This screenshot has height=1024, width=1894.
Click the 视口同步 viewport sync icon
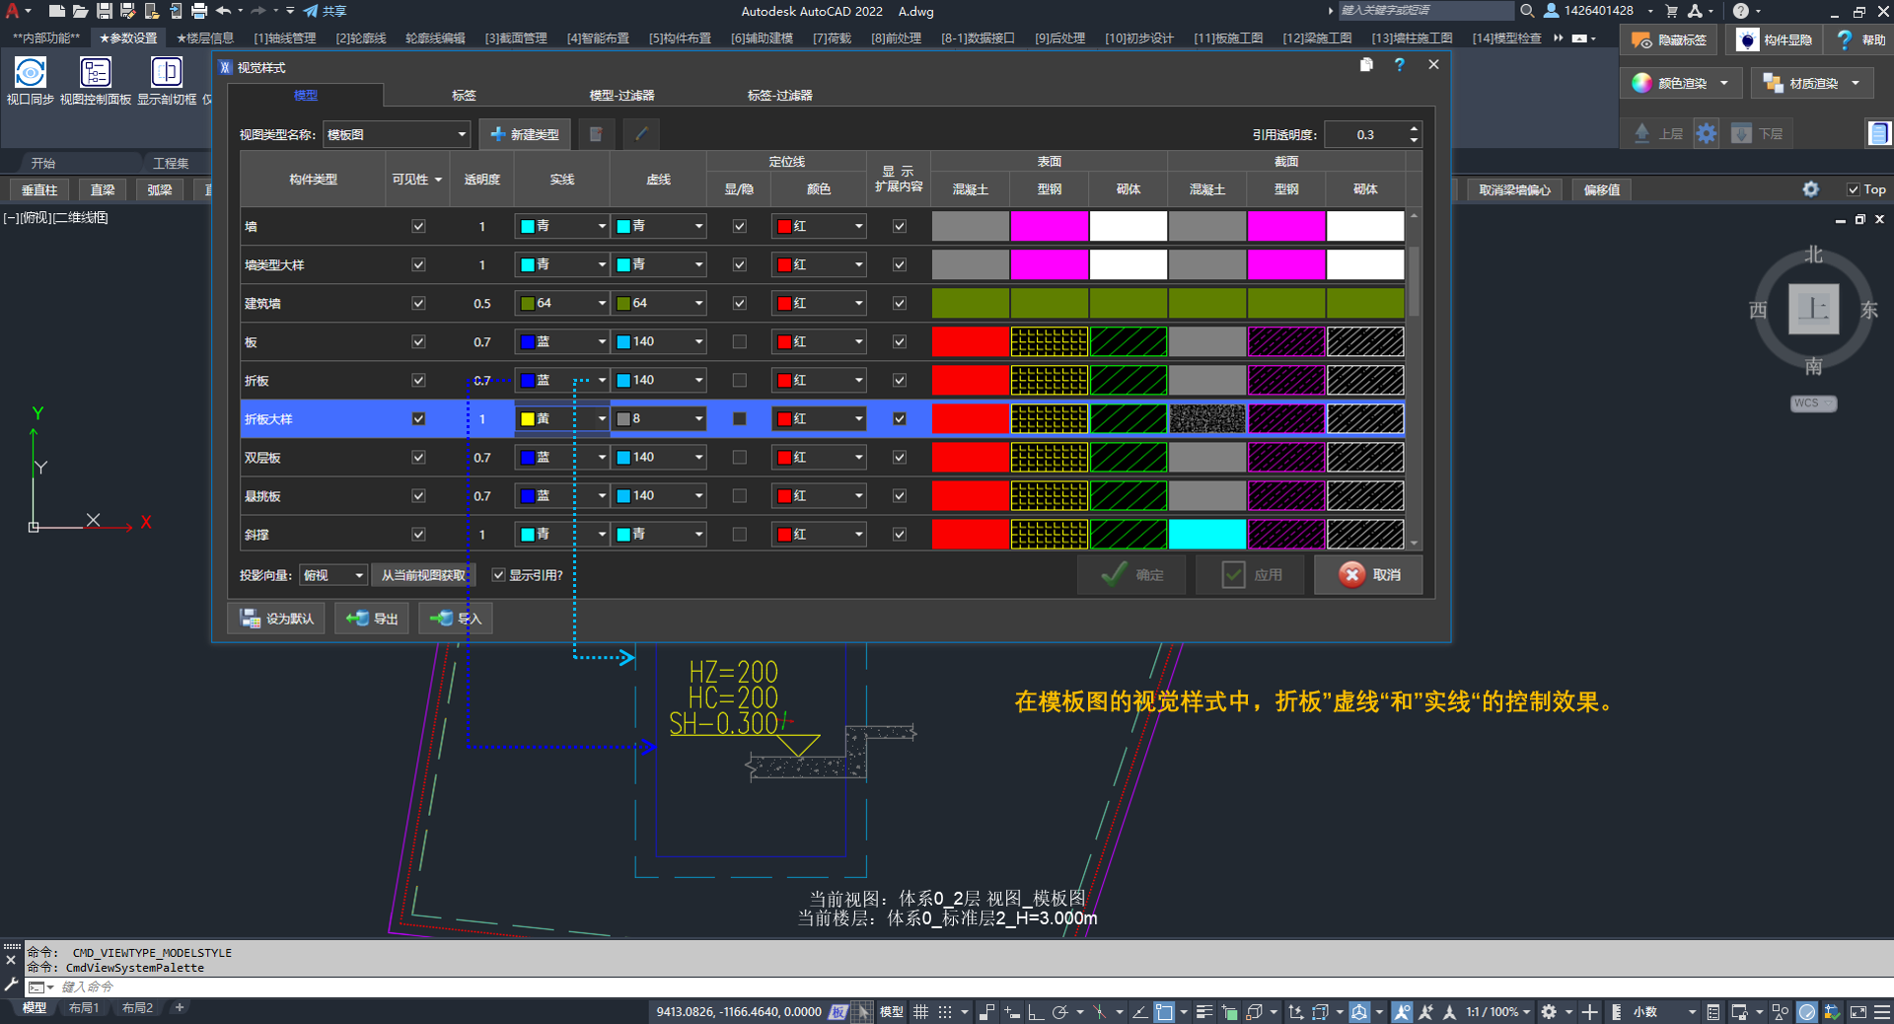pos(30,73)
